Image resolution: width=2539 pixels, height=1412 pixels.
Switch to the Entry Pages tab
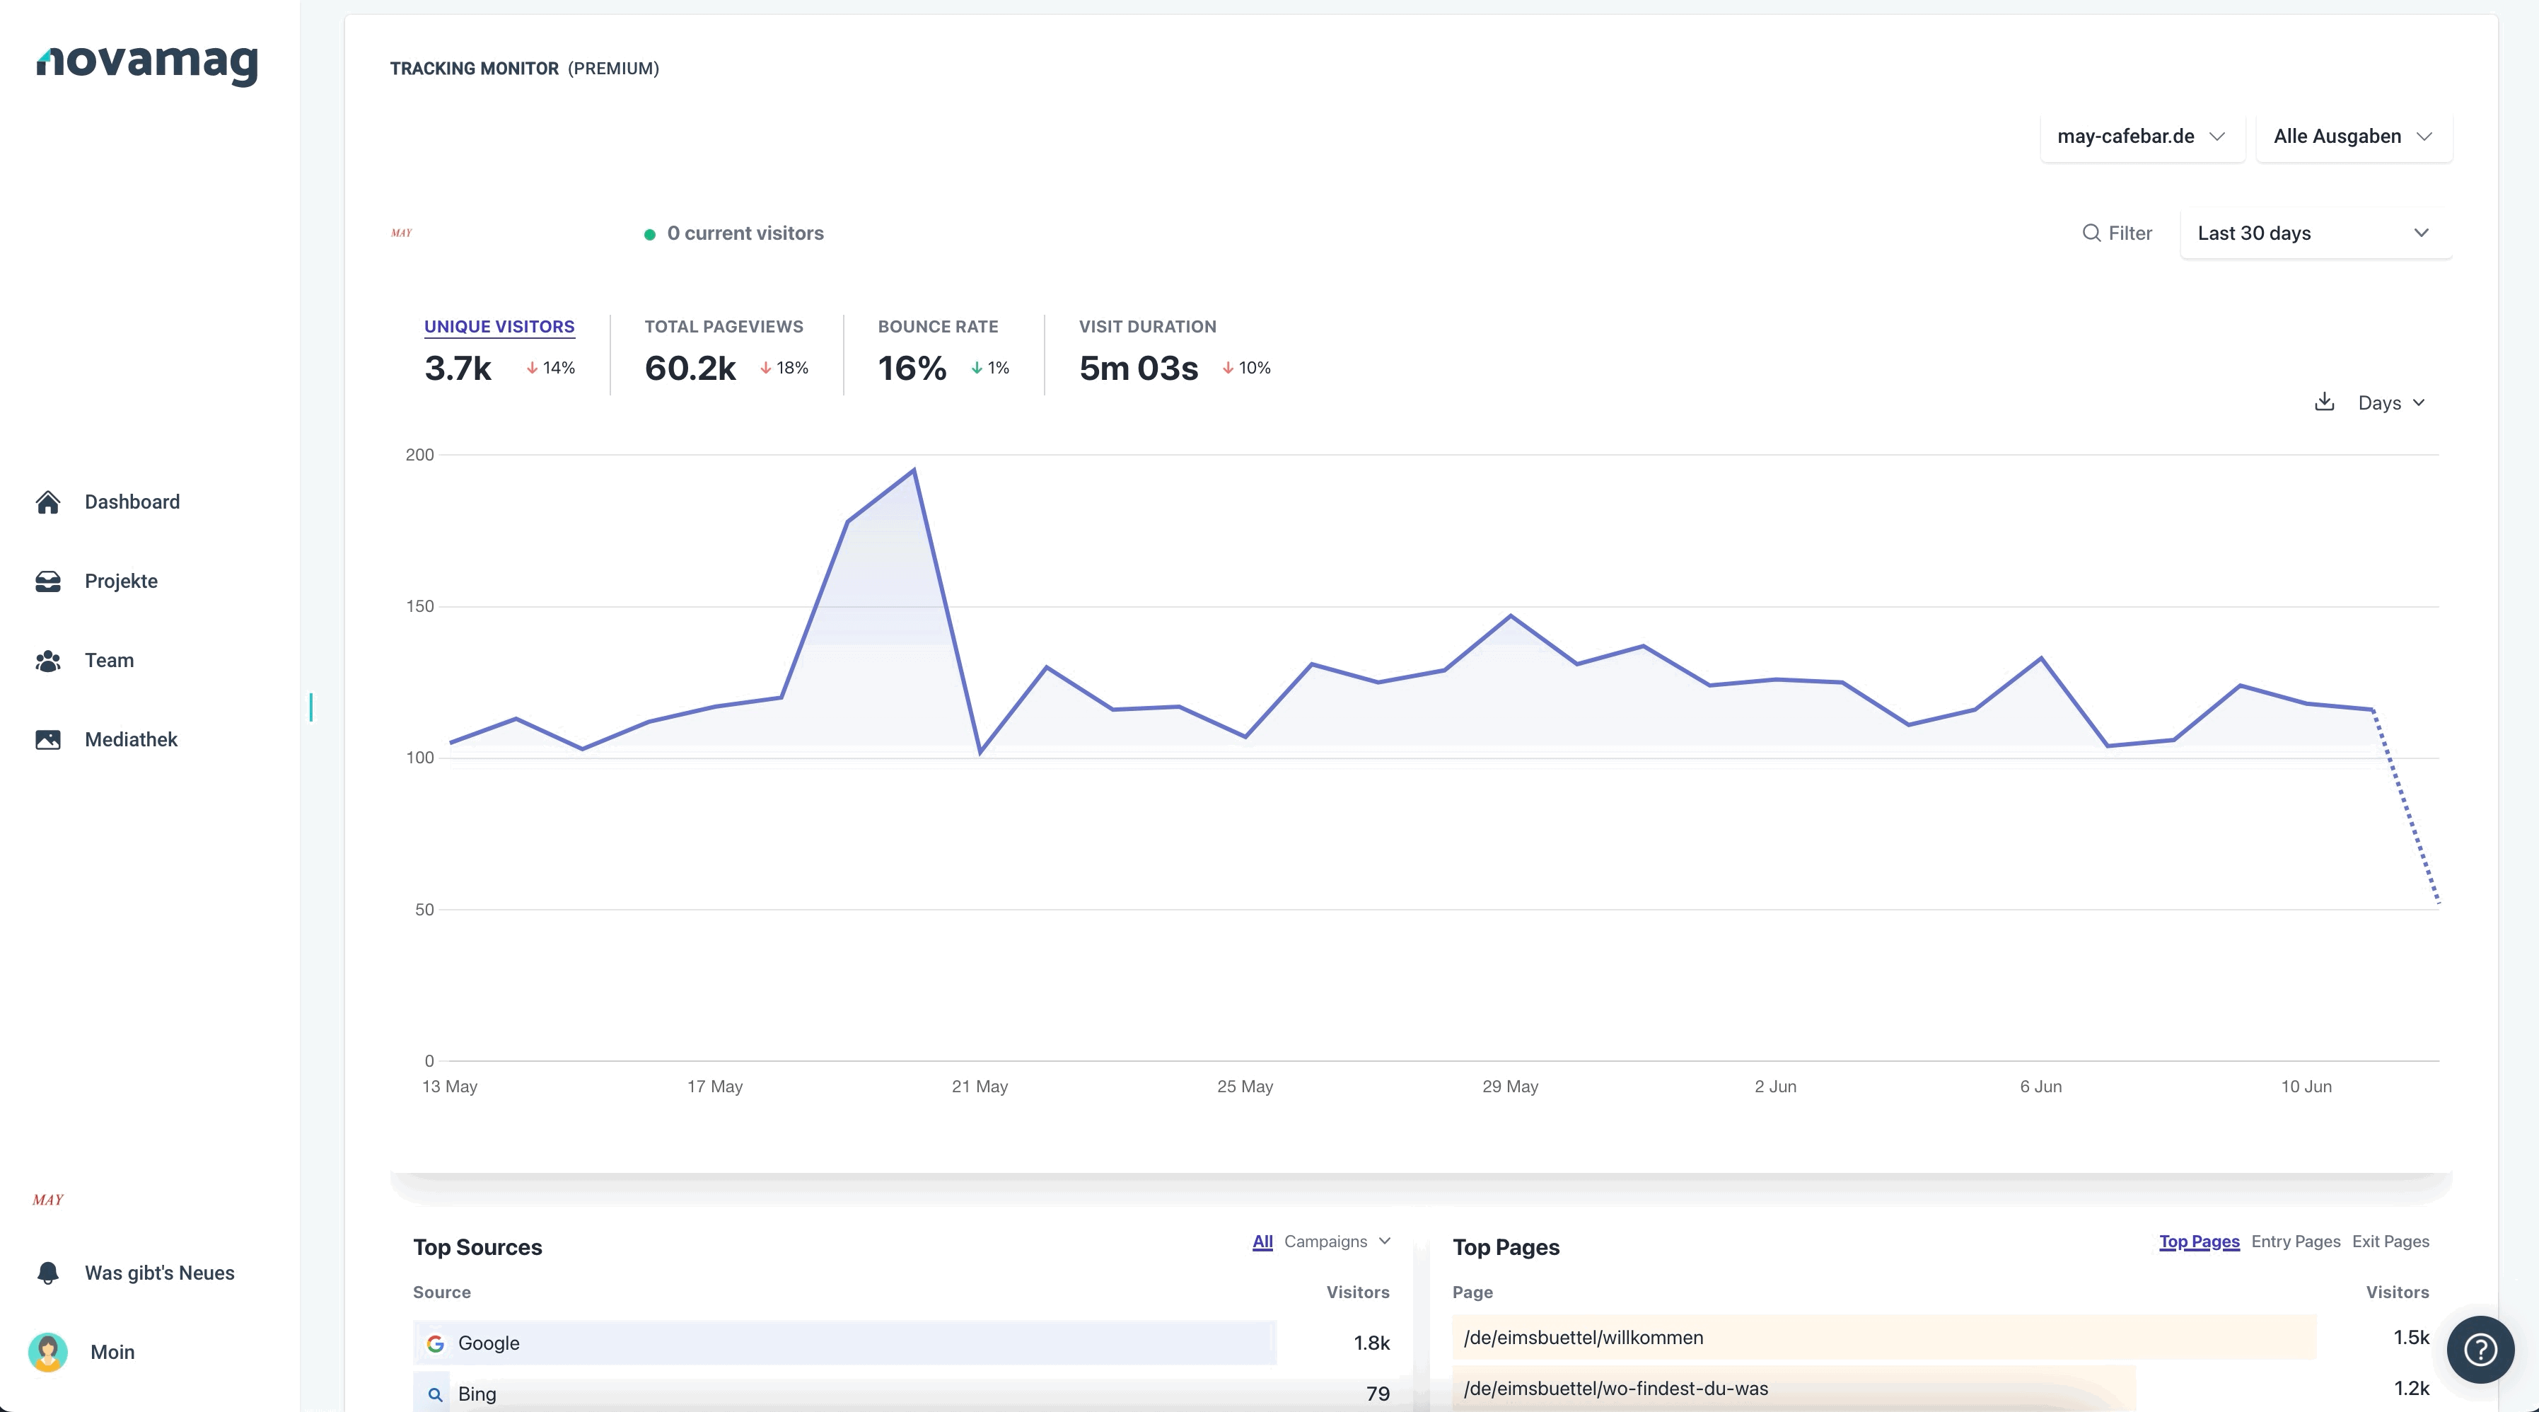[x=2294, y=1242]
